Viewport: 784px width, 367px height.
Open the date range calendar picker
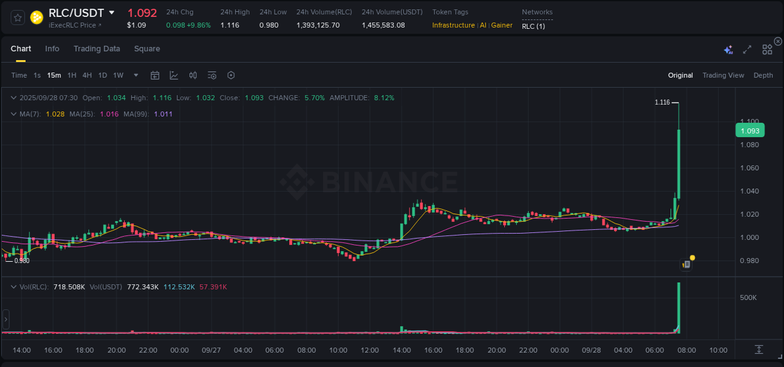click(155, 75)
